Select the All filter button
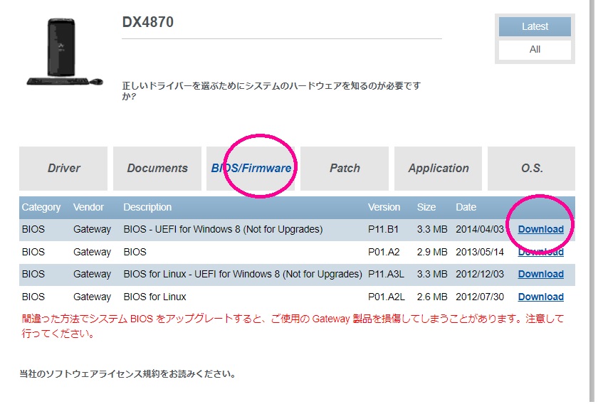Image resolution: width=598 pixels, height=414 pixels. tap(535, 50)
